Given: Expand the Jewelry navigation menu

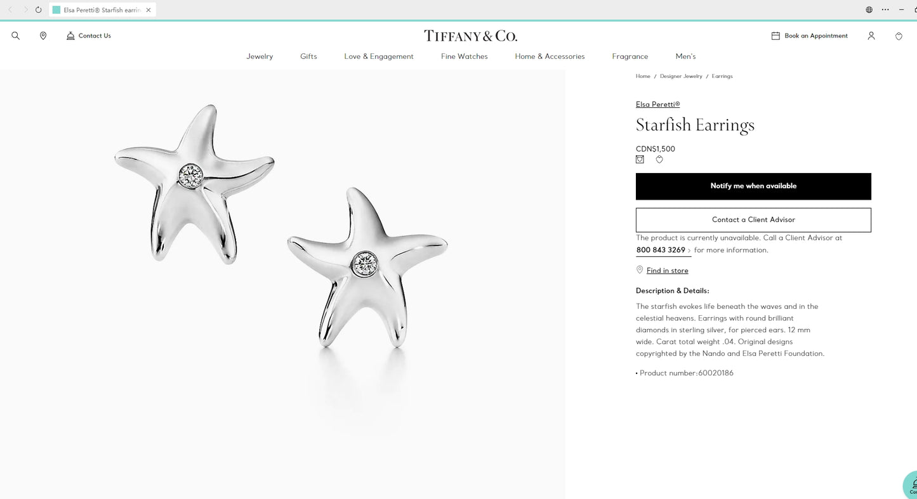Looking at the screenshot, I should (260, 56).
